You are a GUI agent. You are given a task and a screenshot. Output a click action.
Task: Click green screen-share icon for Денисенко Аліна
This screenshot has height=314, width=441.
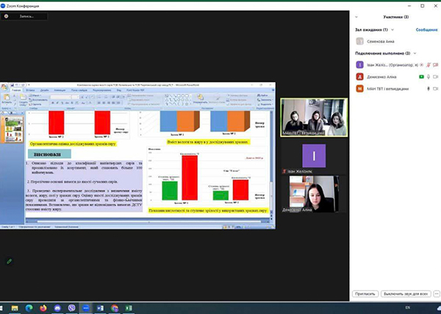tap(421, 76)
